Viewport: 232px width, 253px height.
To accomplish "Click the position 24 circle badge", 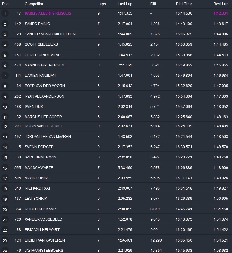I will (5, 250).
